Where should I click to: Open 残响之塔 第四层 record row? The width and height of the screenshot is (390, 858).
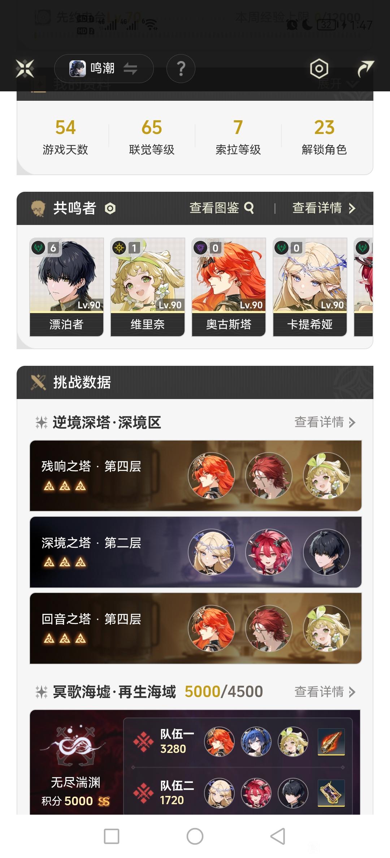click(x=196, y=476)
